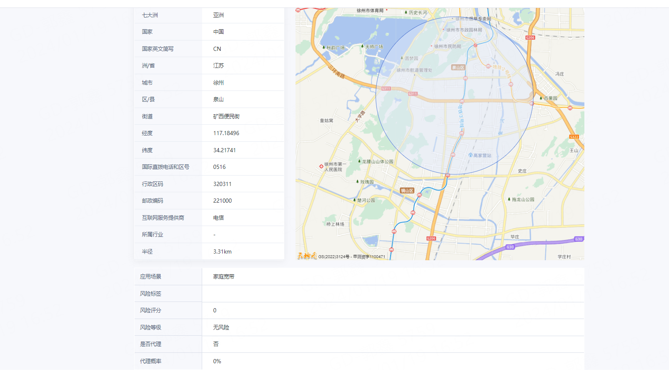Click the 区/县 row label

point(148,99)
